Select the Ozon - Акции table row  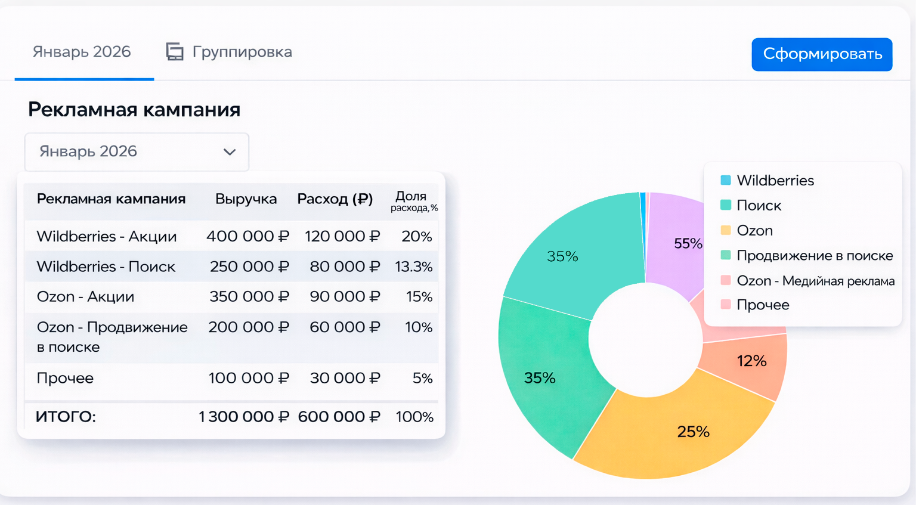tap(231, 297)
